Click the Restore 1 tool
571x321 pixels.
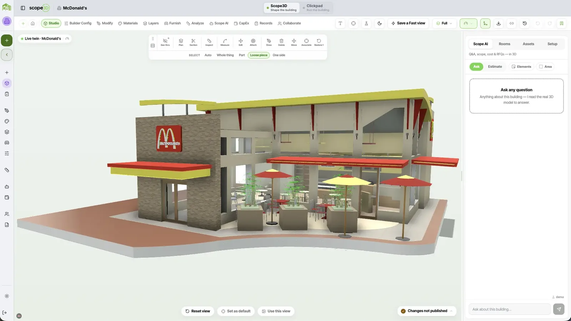point(319,42)
